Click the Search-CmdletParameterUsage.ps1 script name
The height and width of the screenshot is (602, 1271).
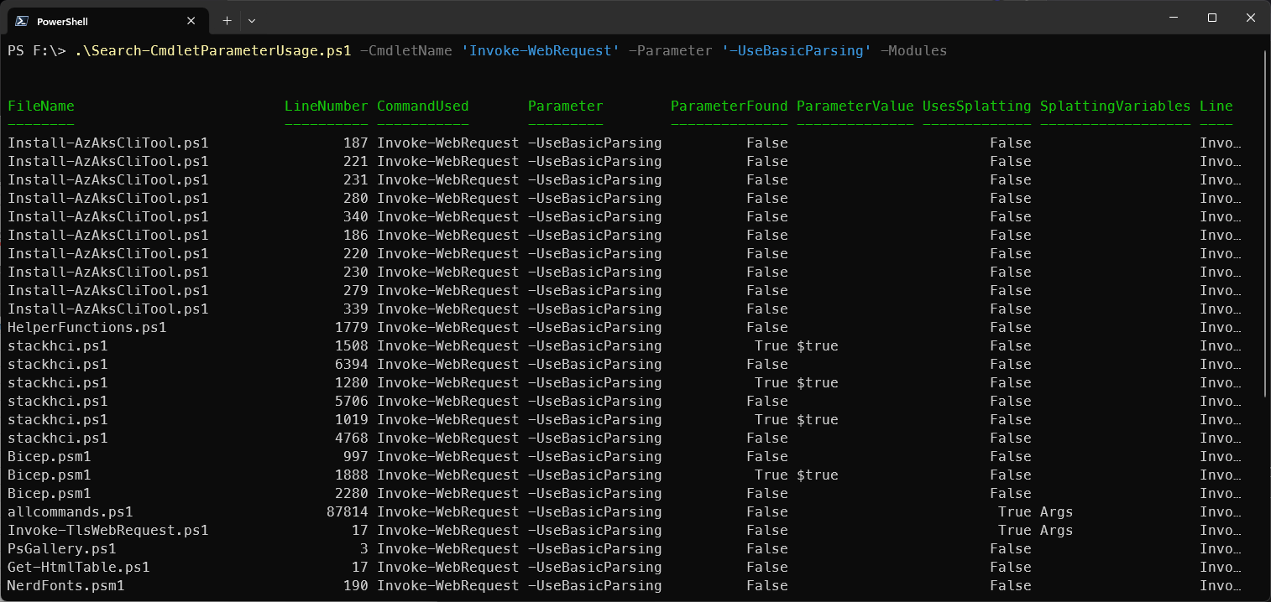(x=212, y=51)
